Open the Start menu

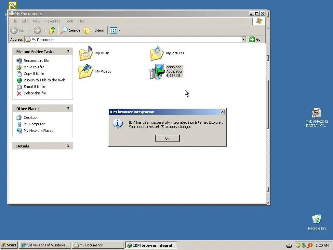click(x=9, y=245)
